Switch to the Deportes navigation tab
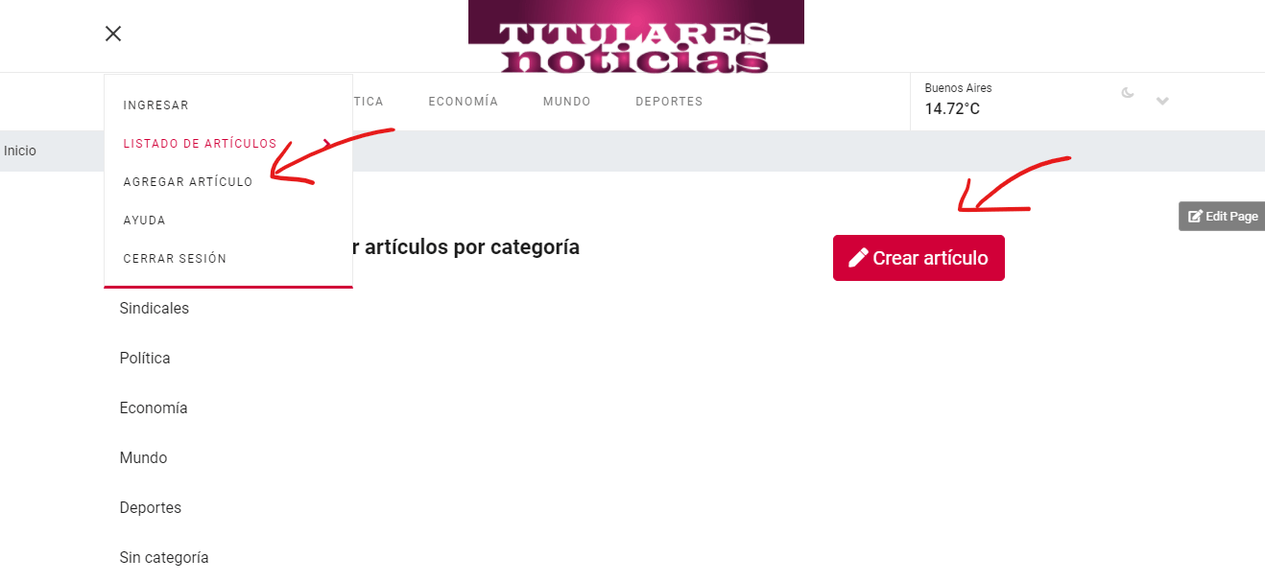Viewport: 1265px width, 582px height. [x=669, y=102]
